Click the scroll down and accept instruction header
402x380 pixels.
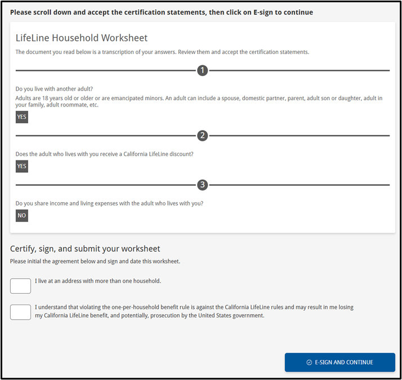(162, 12)
